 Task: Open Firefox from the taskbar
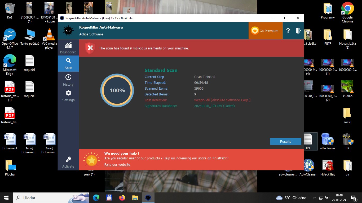(x=122, y=197)
